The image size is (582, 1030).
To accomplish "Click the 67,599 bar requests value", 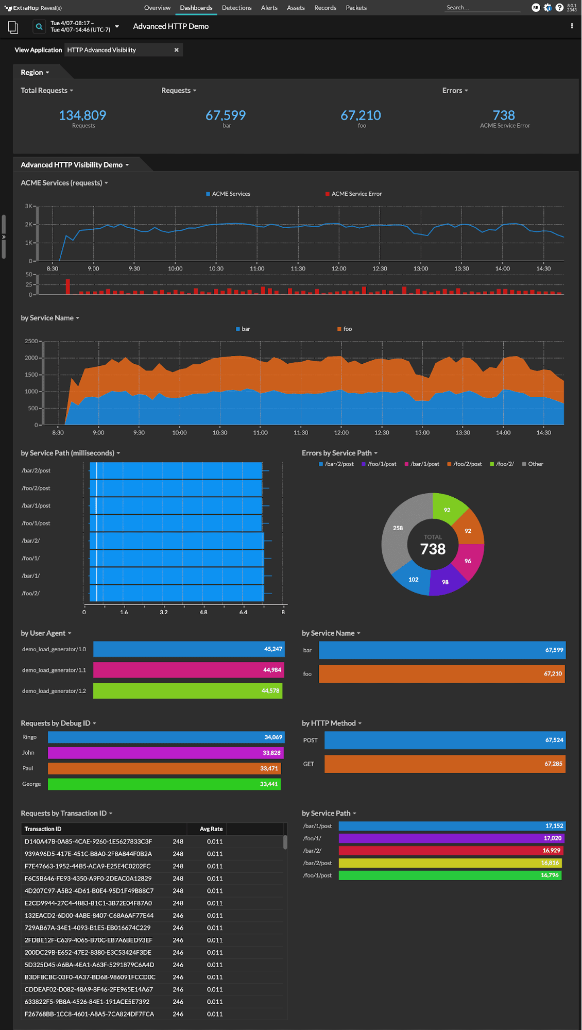I will coord(226,115).
